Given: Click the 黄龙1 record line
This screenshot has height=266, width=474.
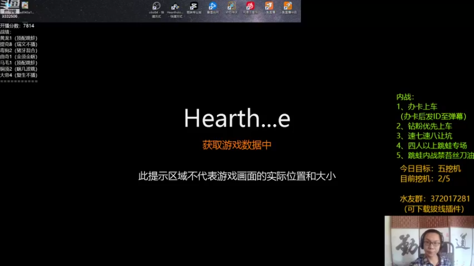Looking at the screenshot, I should coord(19,38).
